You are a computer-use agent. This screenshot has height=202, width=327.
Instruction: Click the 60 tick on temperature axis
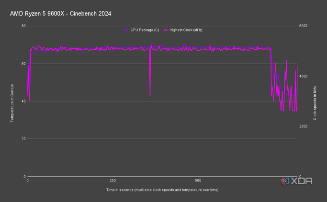(23, 64)
